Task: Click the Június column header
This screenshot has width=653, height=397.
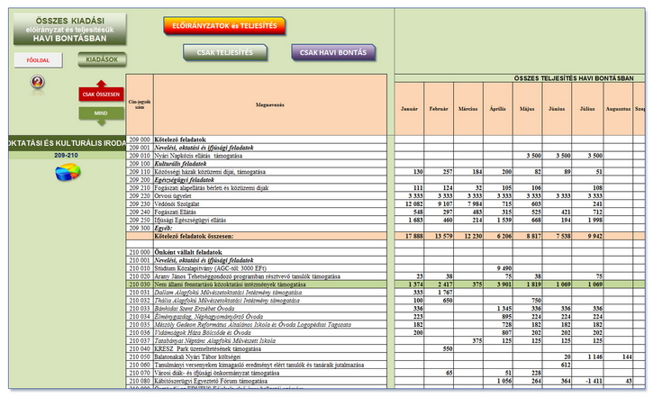Action: 557,109
